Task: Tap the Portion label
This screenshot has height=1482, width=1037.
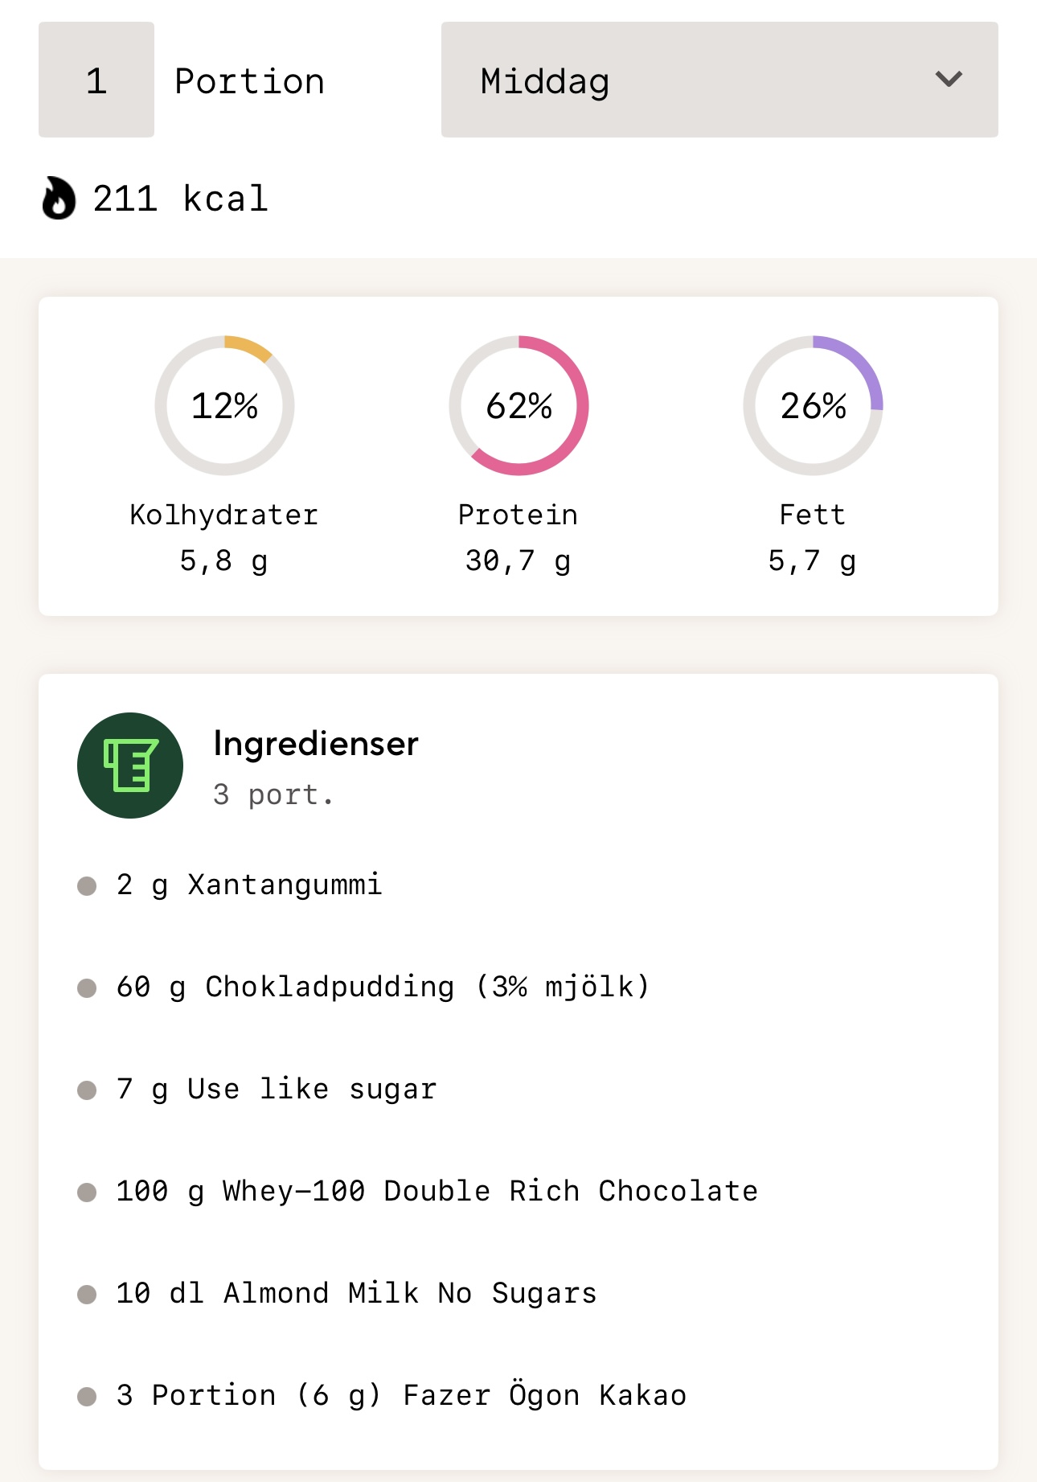Action: [x=250, y=81]
